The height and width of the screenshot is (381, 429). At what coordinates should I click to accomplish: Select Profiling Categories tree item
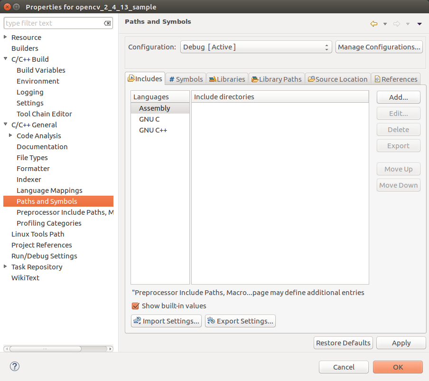pos(49,223)
